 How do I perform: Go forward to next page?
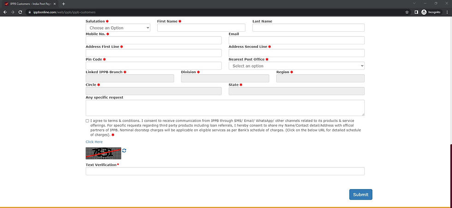(x=12, y=12)
